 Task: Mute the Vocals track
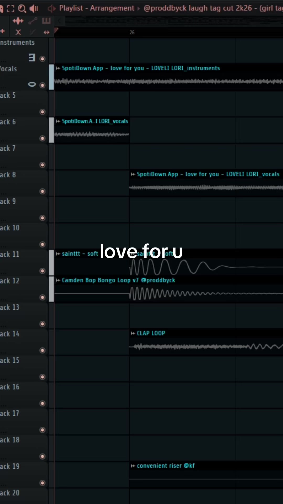[42, 85]
